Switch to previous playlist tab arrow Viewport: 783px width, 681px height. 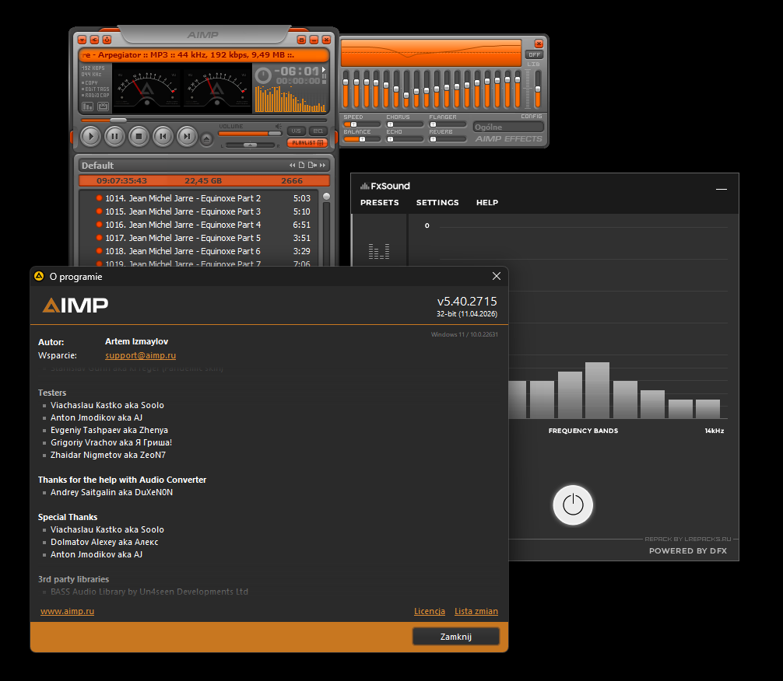click(x=292, y=165)
